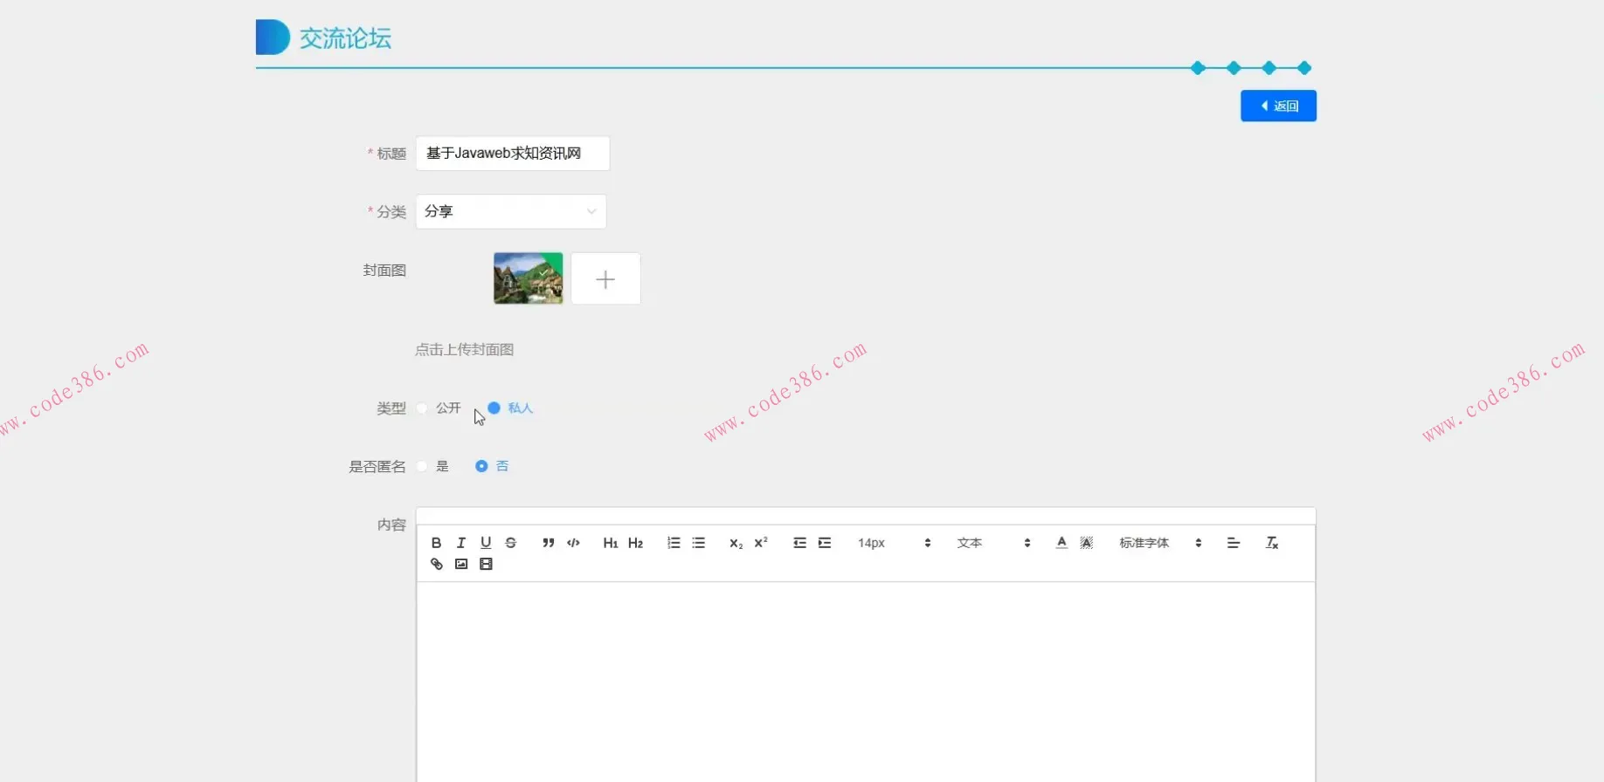Increase the indent level
The width and height of the screenshot is (1604, 782).
(x=825, y=543)
